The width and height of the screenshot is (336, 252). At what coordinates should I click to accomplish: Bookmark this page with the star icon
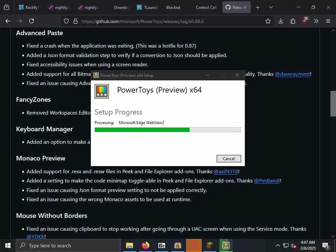pos(268,21)
